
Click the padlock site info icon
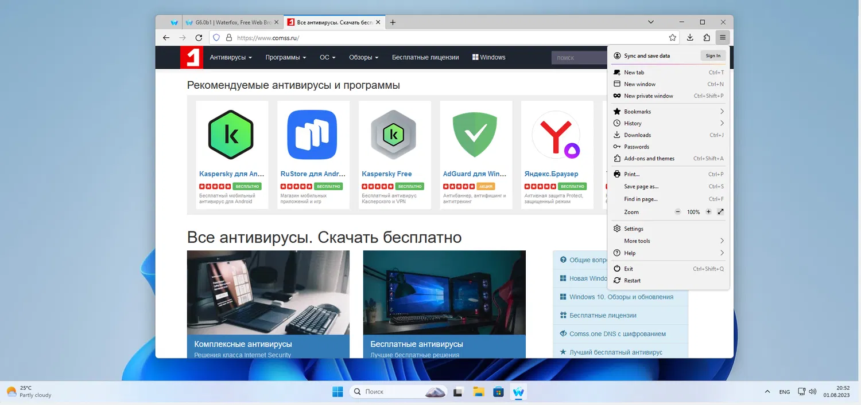click(x=229, y=38)
